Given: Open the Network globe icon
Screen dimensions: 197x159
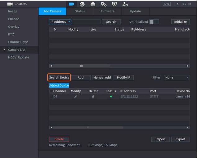Looking at the screenshot, I should pyautogui.click(x=82, y=4).
